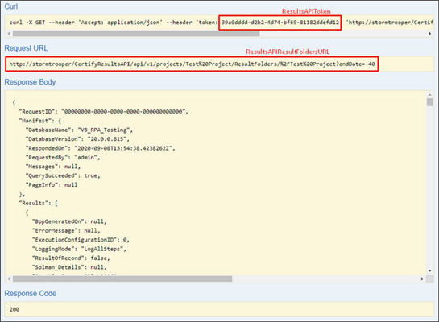Viewport: 439px width, 322px height.
Task: Click left arrow of Response Body horizontal scrollbar
Action: (9, 279)
